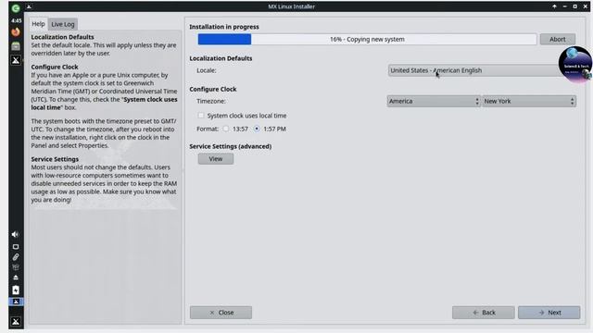Minimize the MX Linux Installer window
Viewport: 593px width, 333px height.
(x=564, y=6)
